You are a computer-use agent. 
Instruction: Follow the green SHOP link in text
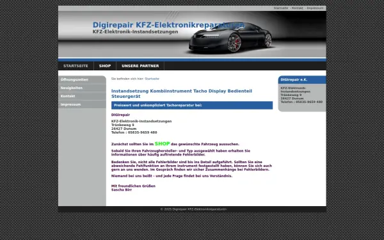[x=162, y=144]
